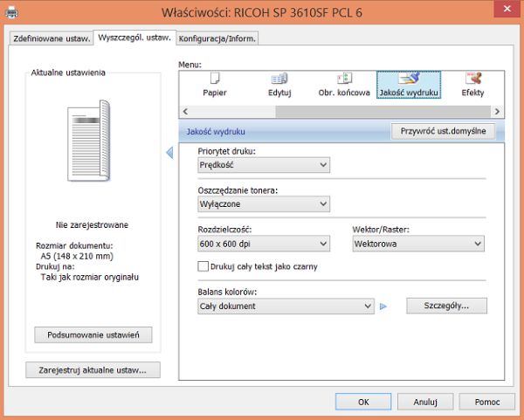Open Obr. końcowa finishing icon
This screenshot has height=420, width=524.
344,85
